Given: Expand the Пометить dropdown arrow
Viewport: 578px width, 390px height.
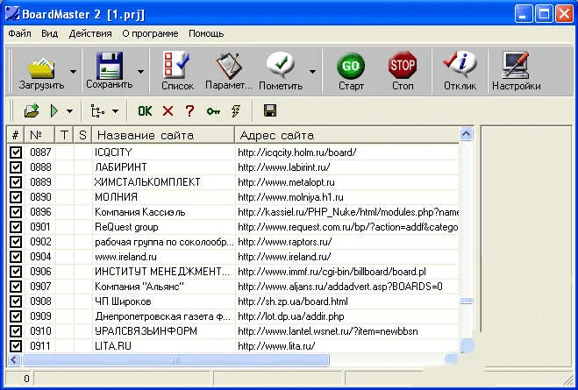Looking at the screenshot, I should [x=312, y=72].
